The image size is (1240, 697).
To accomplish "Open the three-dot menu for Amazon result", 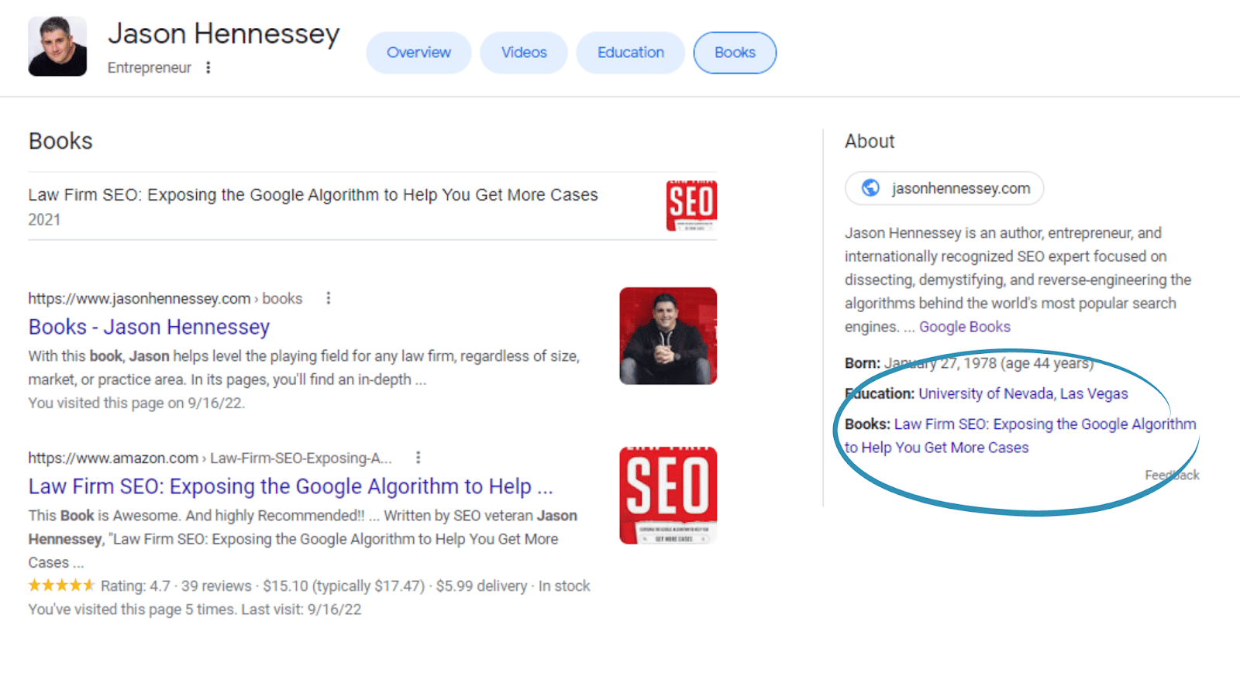I will (418, 458).
